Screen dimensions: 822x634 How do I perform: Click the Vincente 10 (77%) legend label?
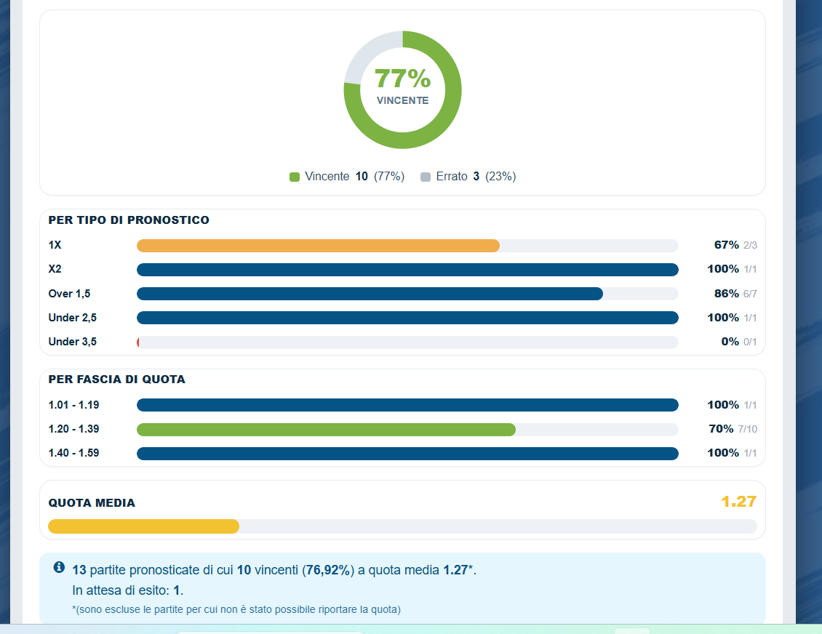354,177
